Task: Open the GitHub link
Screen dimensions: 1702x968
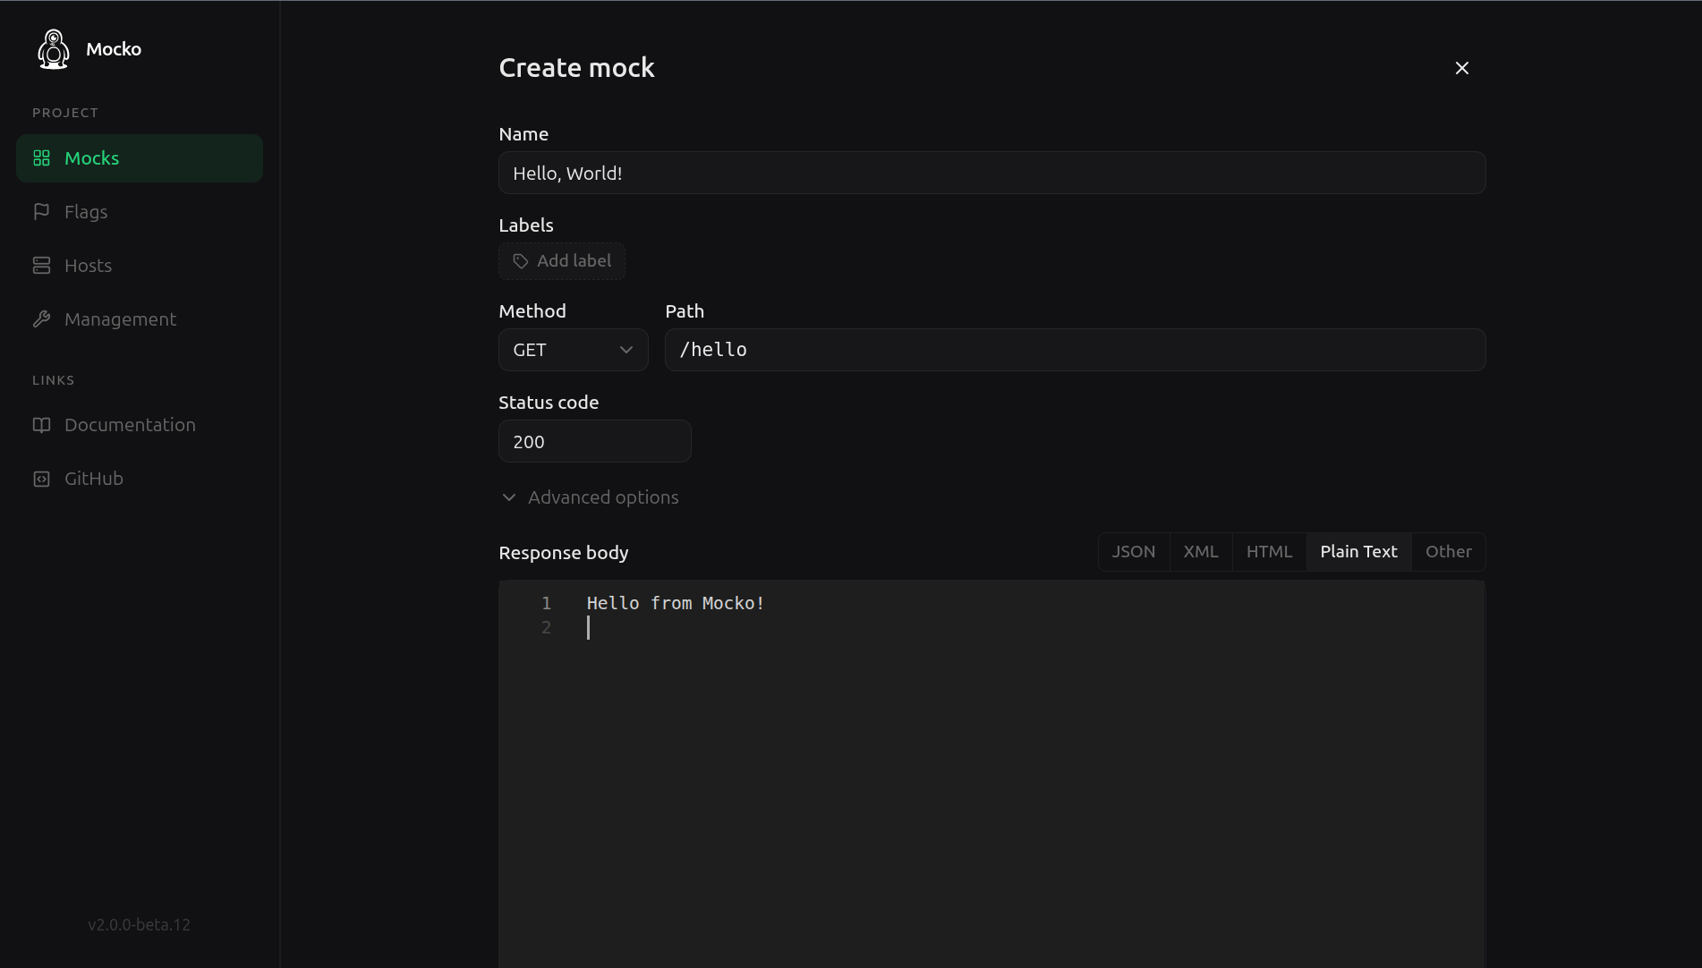Action: 140,479
